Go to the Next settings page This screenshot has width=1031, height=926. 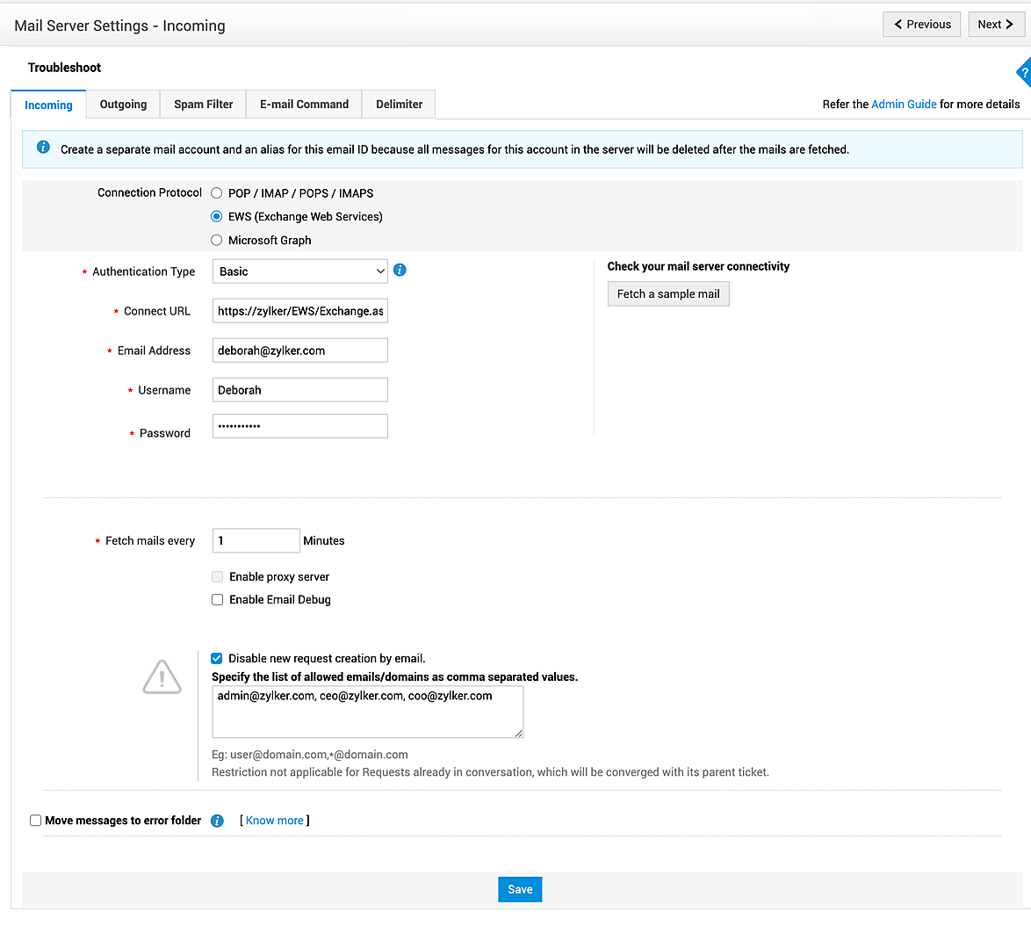click(995, 25)
